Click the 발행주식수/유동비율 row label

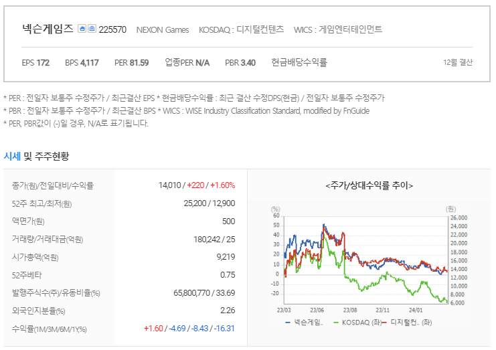click(x=56, y=293)
